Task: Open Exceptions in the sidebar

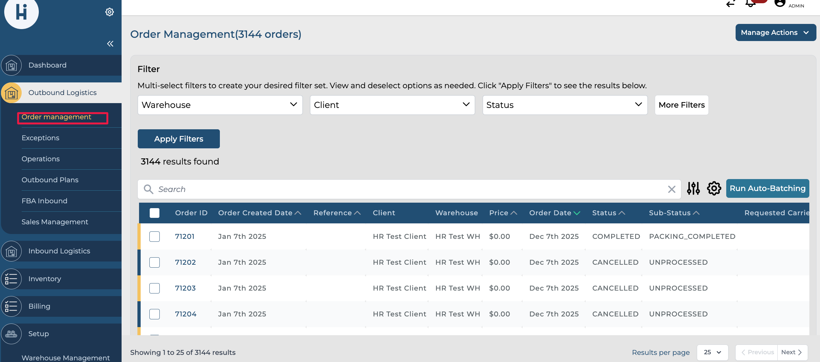Action: 40,138
